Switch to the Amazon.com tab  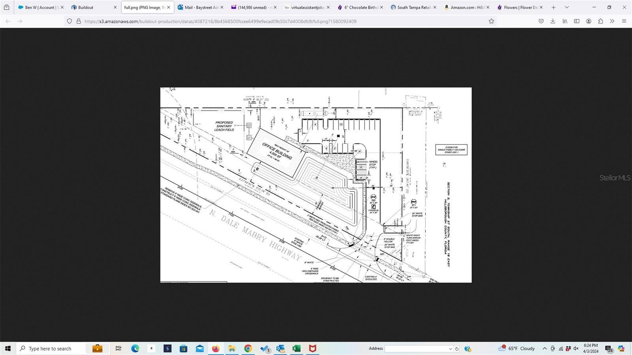(466, 7)
